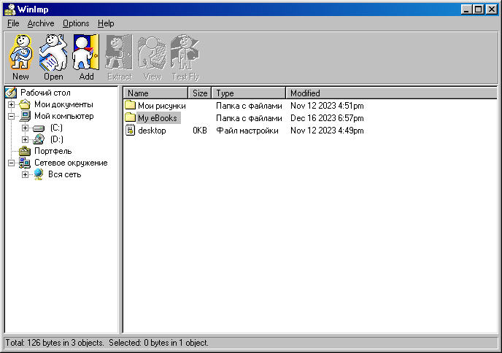Collapse the Мой компьютер tree node
502x353 pixels.
point(12,116)
